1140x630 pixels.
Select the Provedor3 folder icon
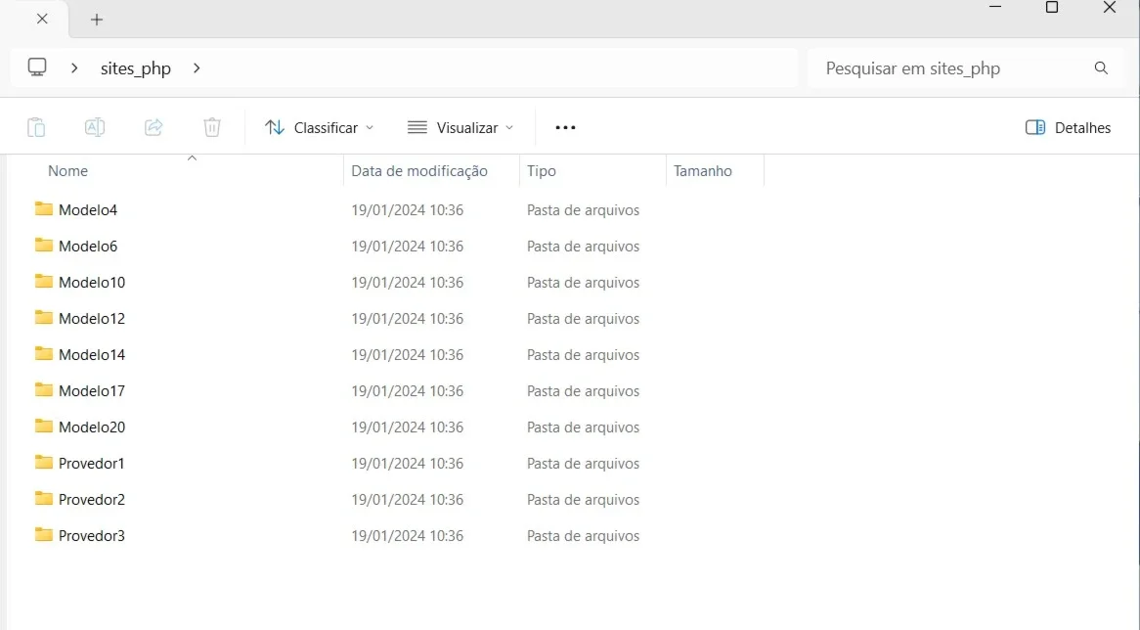(44, 535)
